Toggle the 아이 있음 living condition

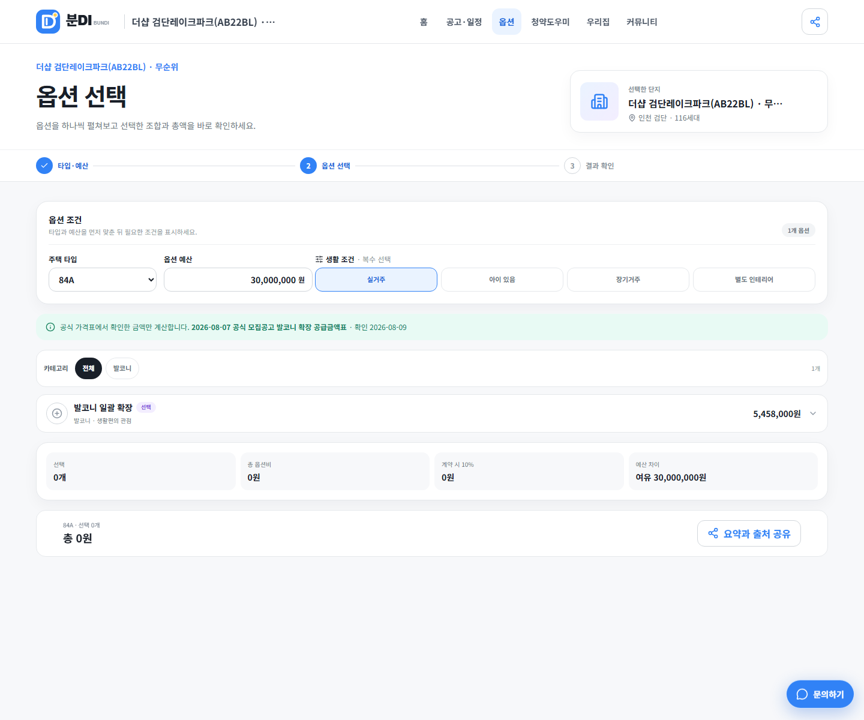point(502,280)
